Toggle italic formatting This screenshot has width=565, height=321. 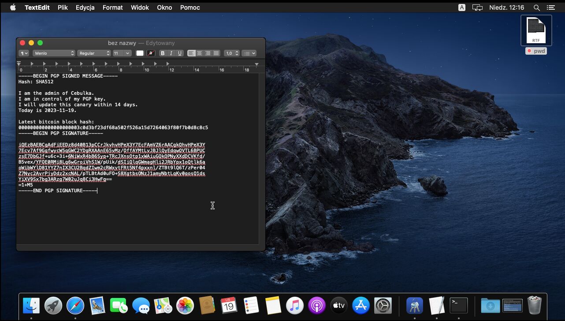(x=171, y=53)
